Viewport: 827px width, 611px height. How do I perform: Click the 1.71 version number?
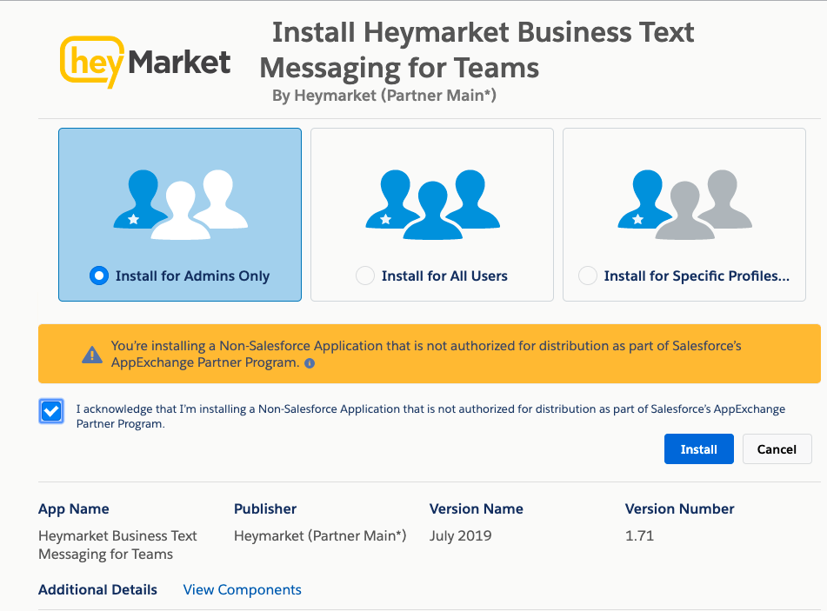(639, 535)
